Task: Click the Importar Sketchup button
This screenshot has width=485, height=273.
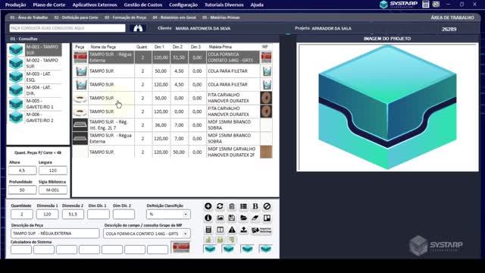Action: 261,230
